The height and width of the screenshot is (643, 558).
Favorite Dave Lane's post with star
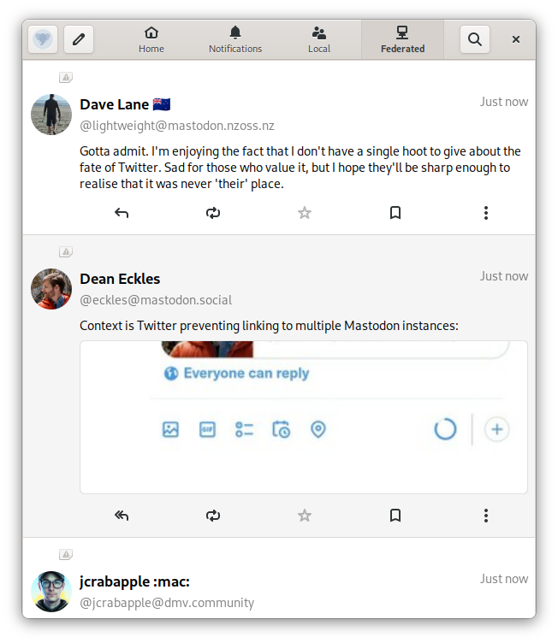[x=305, y=213]
